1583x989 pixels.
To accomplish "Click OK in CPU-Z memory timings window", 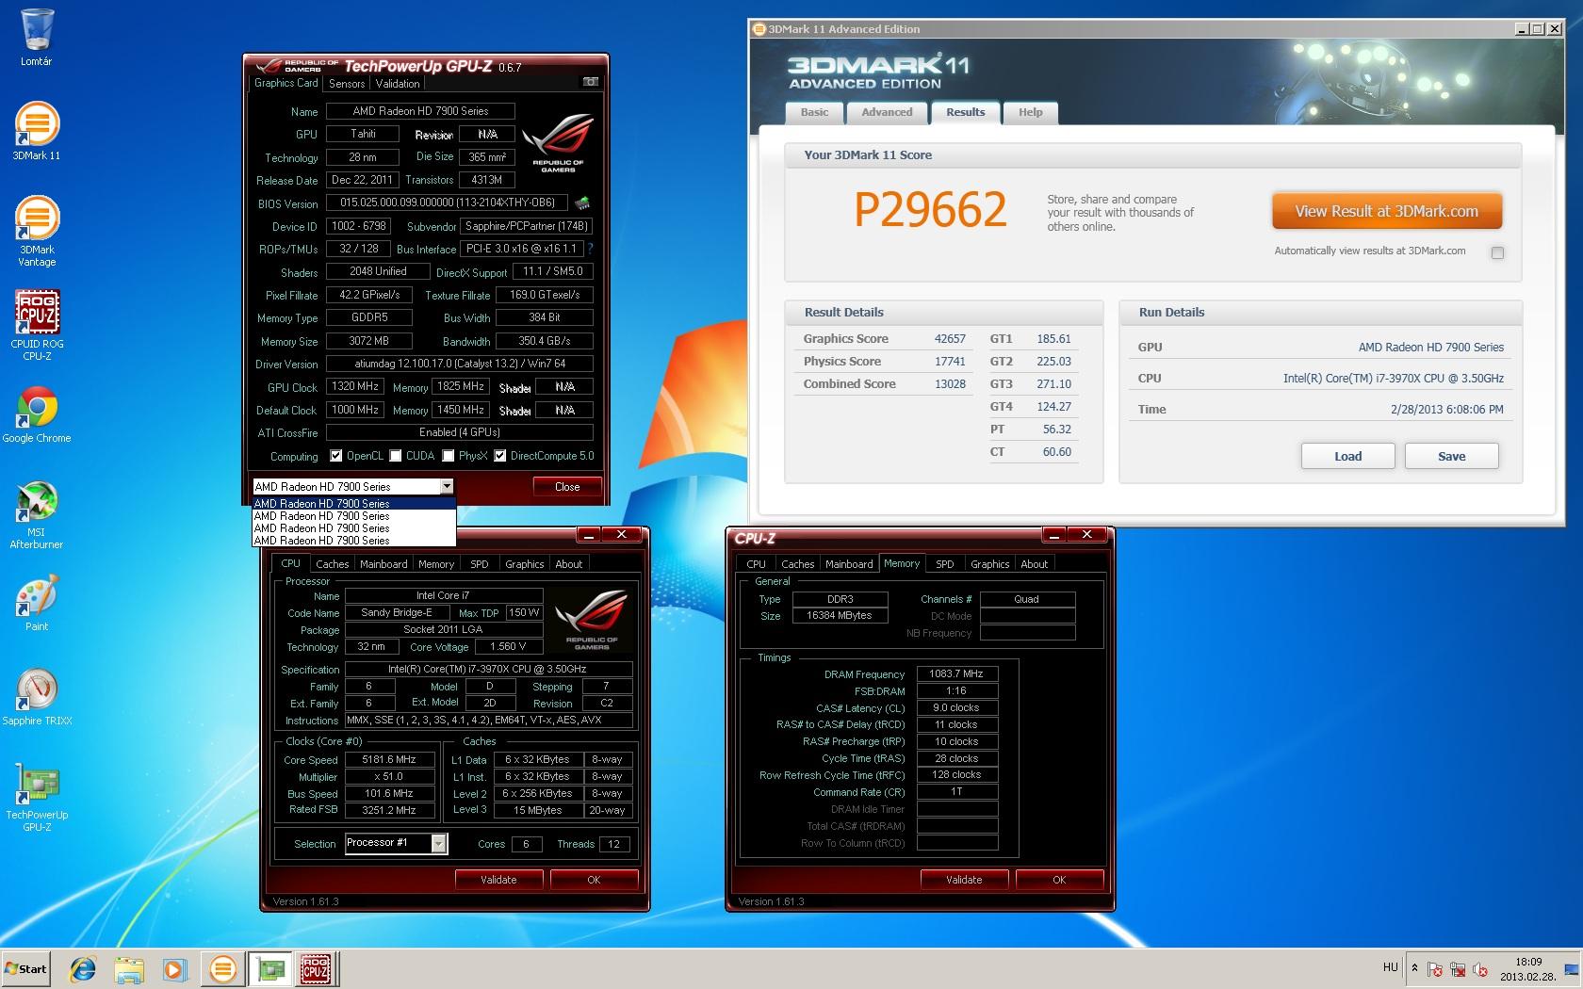I will (x=1059, y=880).
